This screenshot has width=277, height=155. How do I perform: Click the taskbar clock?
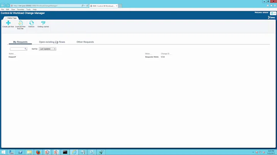coord(271,152)
